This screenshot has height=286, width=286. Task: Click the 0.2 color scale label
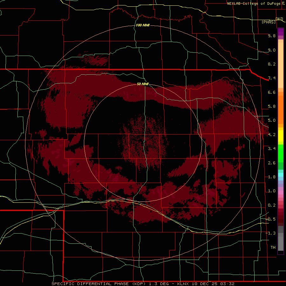272,205
